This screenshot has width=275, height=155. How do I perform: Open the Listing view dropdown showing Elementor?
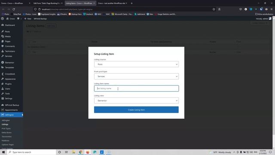click(136, 101)
